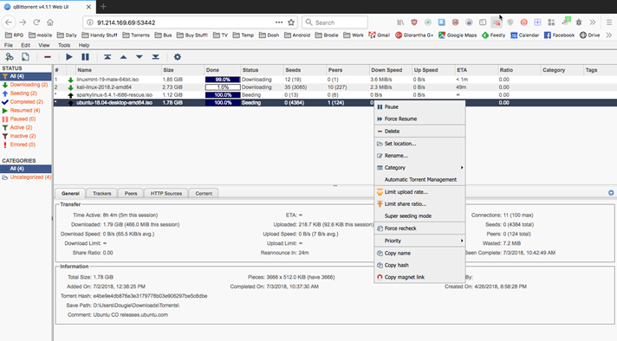Click the Add Torrent Link toolbar icon
Viewport: 617px width, 341px height.
coord(9,57)
